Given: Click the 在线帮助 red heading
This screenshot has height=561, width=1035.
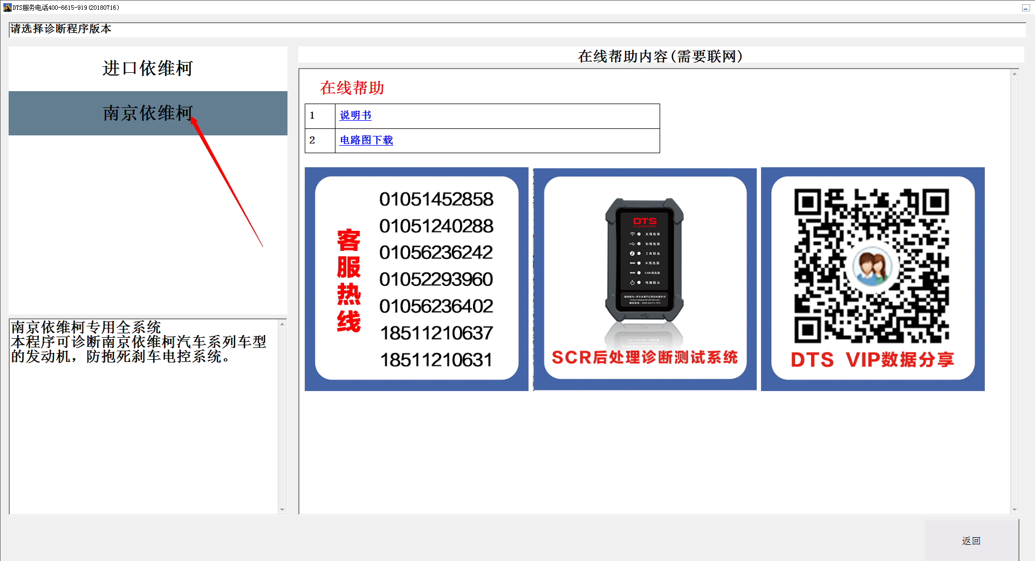Looking at the screenshot, I should 352,88.
